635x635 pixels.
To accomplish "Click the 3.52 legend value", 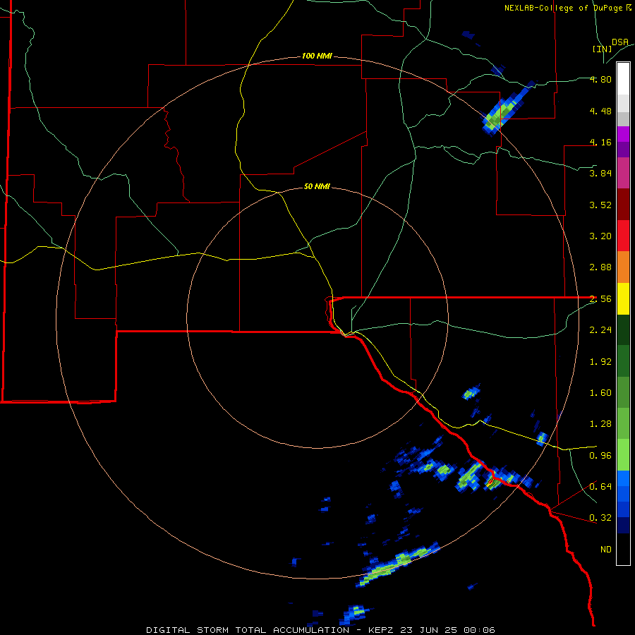I will (600, 205).
